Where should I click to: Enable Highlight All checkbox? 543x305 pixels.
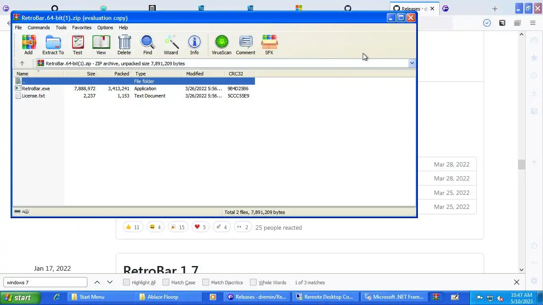(126, 282)
